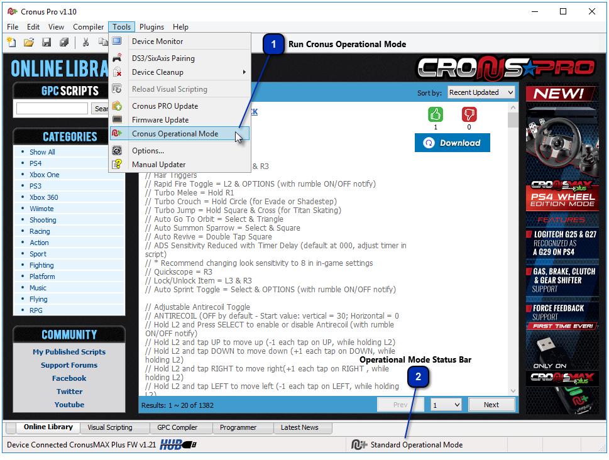Click the Cut scissors toolbar icon
This screenshot has height=460, width=609.
pyautogui.click(x=86, y=42)
